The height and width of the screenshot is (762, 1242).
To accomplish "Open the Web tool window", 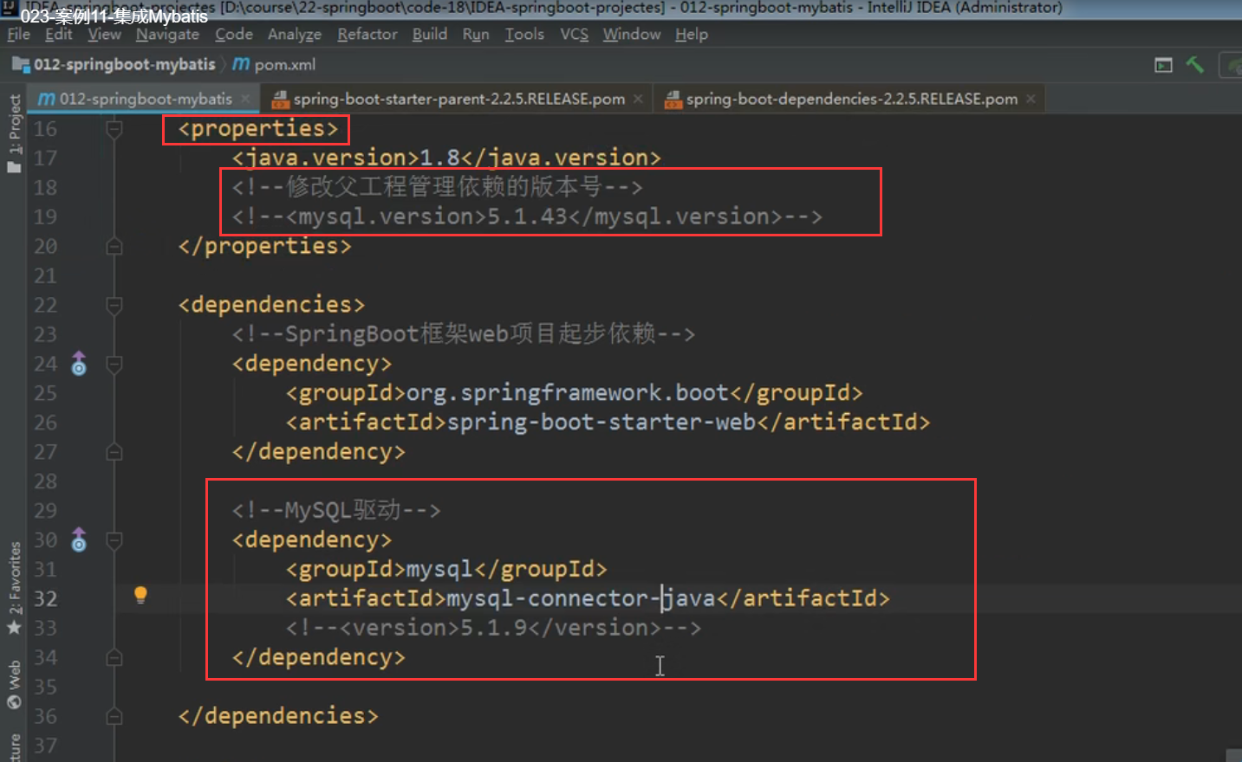I will [14, 686].
